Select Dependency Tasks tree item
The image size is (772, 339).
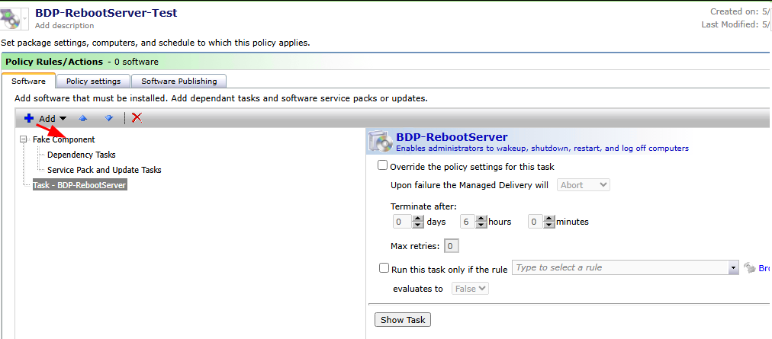click(81, 155)
